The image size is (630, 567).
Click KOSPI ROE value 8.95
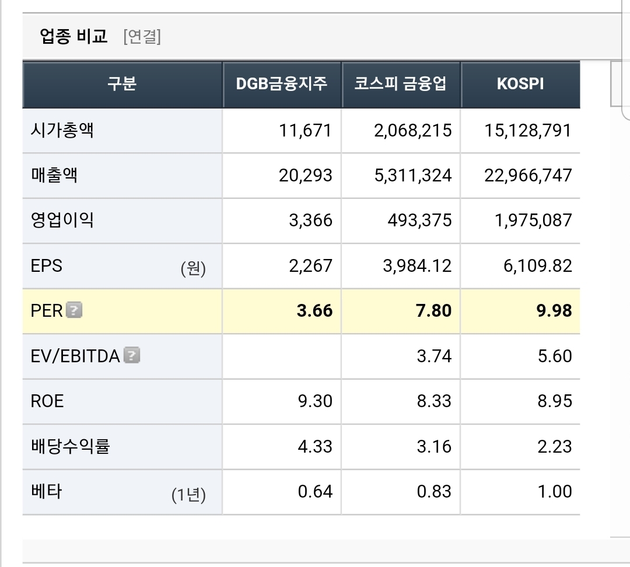[x=555, y=401]
